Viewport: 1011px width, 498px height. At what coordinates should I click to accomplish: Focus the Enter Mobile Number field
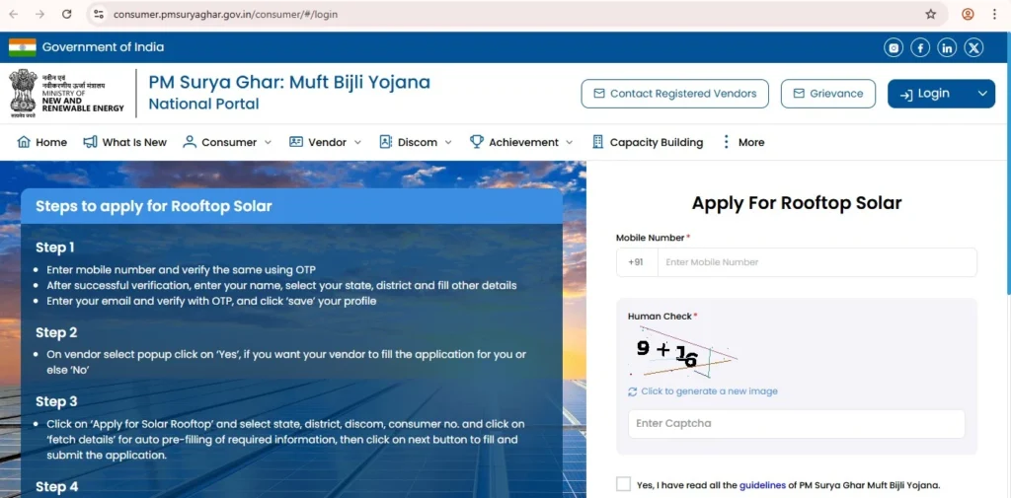pos(817,262)
